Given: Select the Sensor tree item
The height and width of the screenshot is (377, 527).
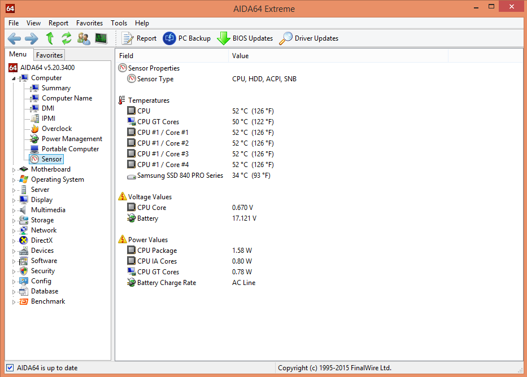Looking at the screenshot, I should coord(46,159).
